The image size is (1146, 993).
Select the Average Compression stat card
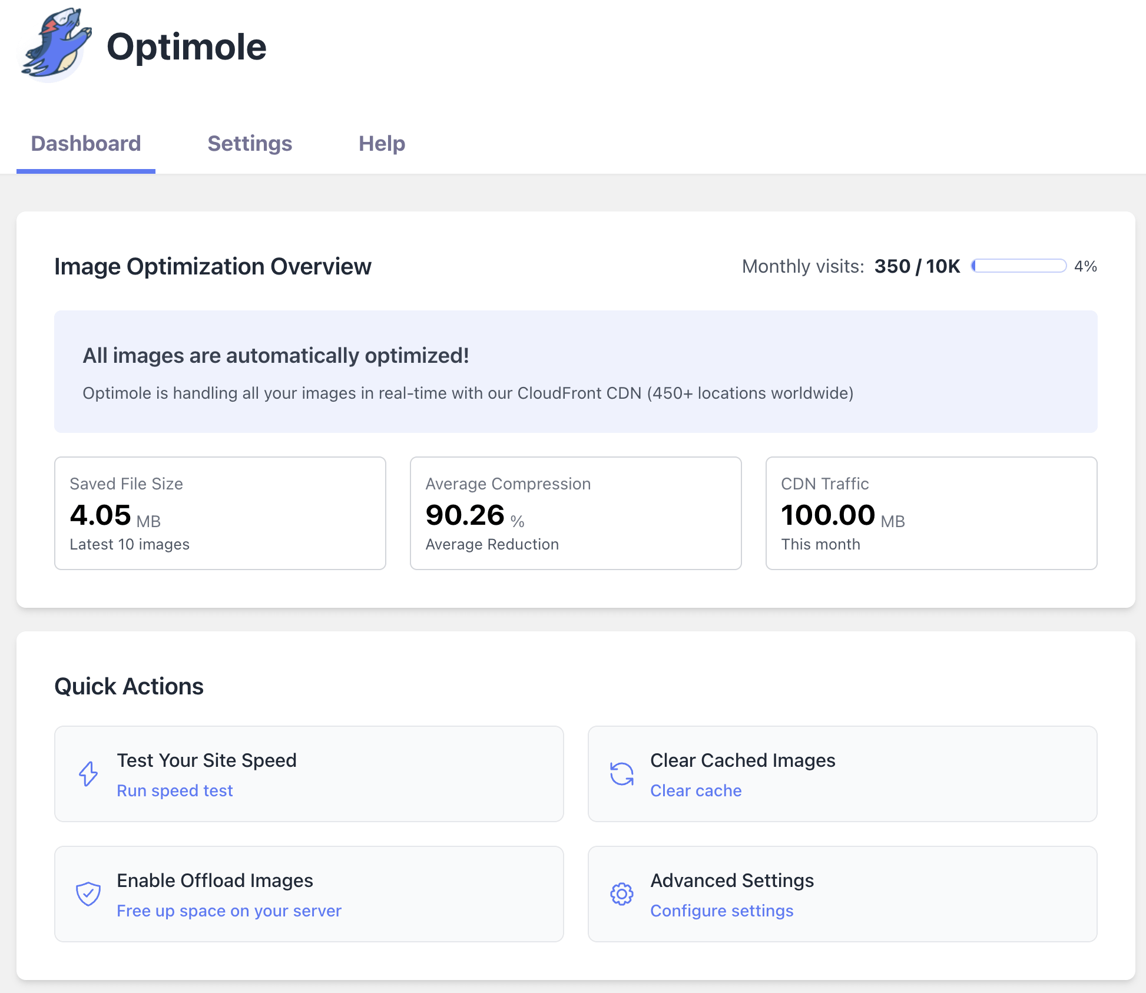[x=575, y=513]
